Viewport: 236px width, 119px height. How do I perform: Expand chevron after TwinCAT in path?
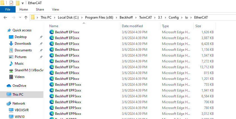[155, 17]
